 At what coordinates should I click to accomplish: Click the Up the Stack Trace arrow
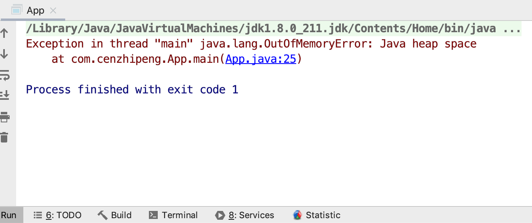pyautogui.click(x=4, y=33)
